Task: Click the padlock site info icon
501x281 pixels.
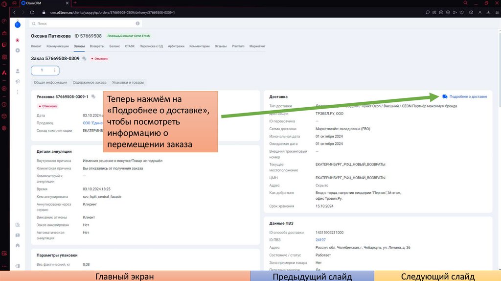Action: click(x=44, y=12)
